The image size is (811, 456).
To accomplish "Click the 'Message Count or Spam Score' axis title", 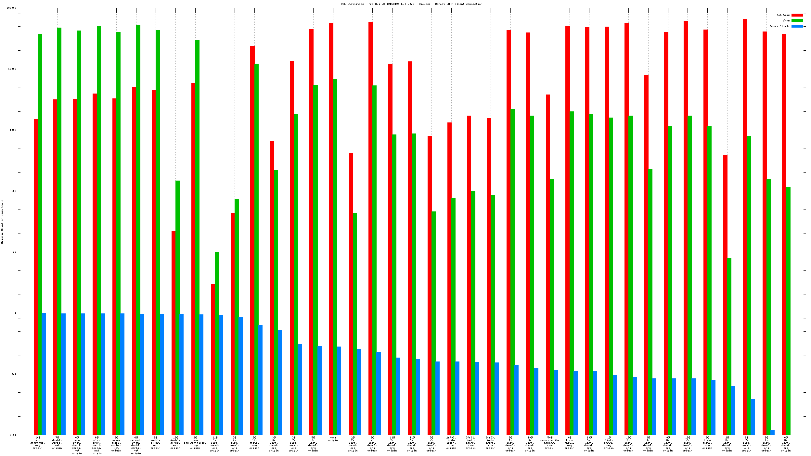I will (x=2, y=222).
